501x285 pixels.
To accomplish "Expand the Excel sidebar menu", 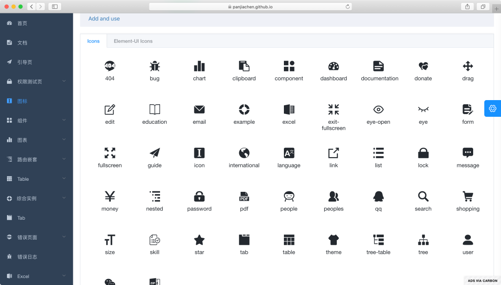I will click(x=37, y=276).
